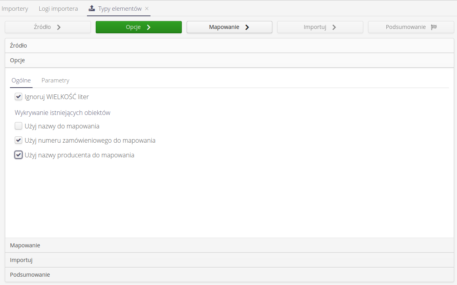
Task: Click label Użyj nazwy producenta do mapowania
Action: coord(79,155)
